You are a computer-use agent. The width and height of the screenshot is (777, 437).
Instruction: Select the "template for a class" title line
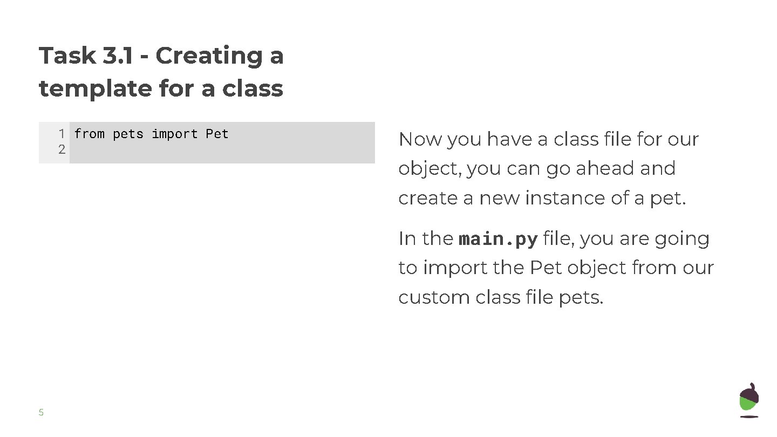[161, 88]
